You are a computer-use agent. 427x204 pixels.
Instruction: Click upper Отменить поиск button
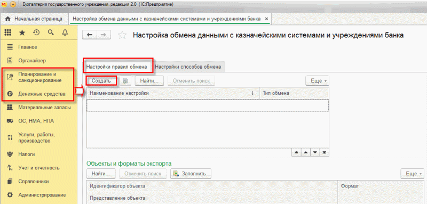[192, 80]
